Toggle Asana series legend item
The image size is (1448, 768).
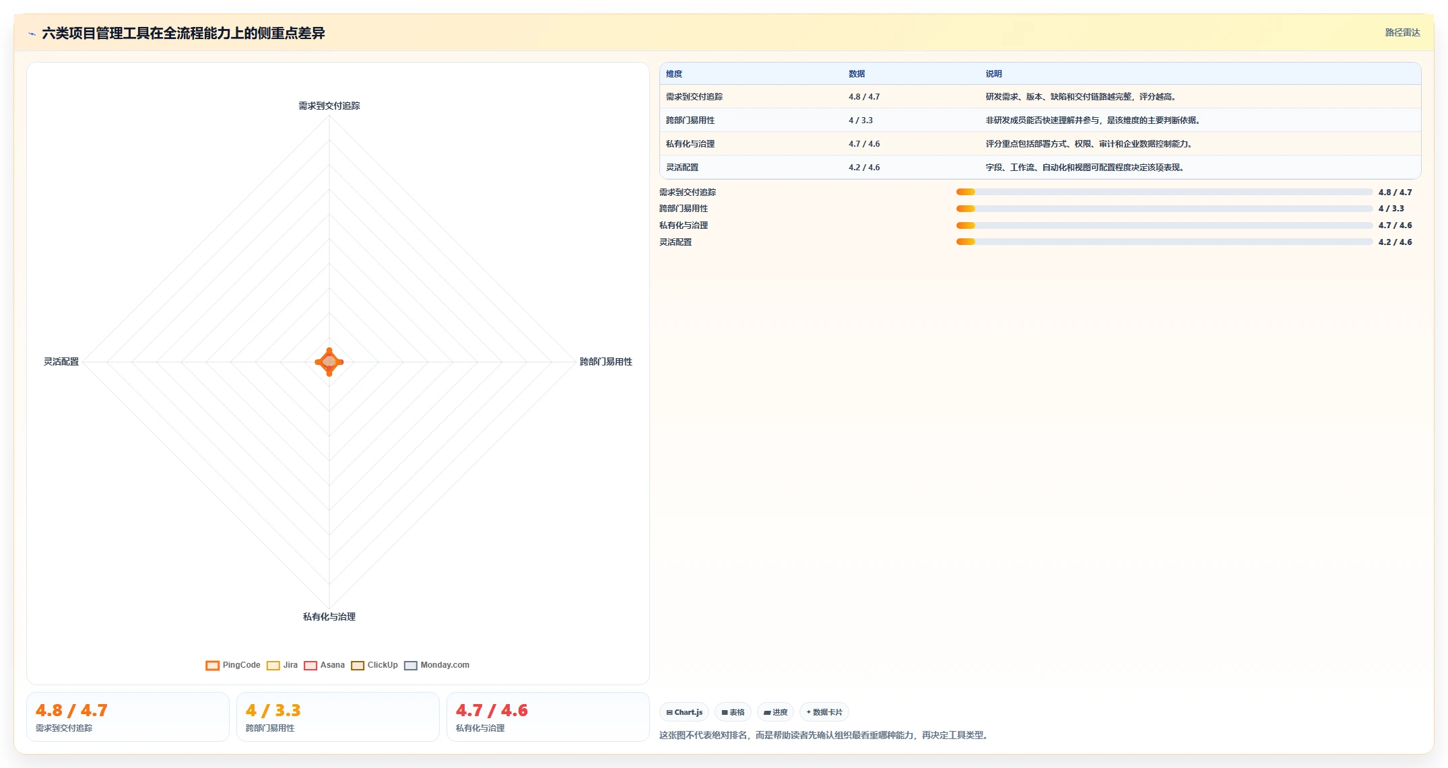click(325, 665)
